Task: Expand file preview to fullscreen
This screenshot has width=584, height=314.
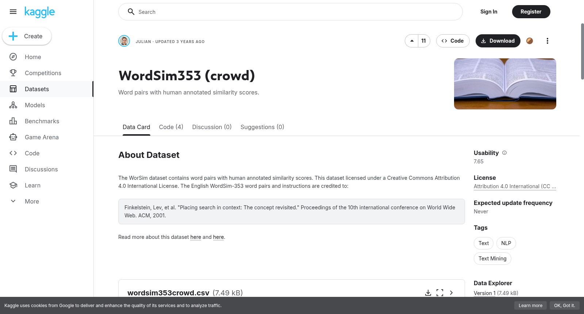Action: pyautogui.click(x=440, y=293)
